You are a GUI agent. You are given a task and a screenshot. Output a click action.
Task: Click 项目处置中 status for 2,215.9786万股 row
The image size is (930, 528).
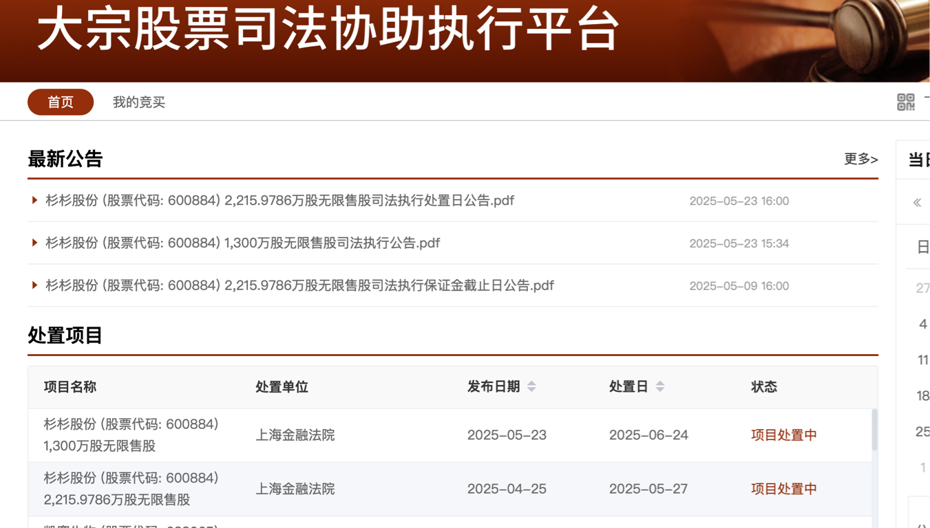coord(784,489)
